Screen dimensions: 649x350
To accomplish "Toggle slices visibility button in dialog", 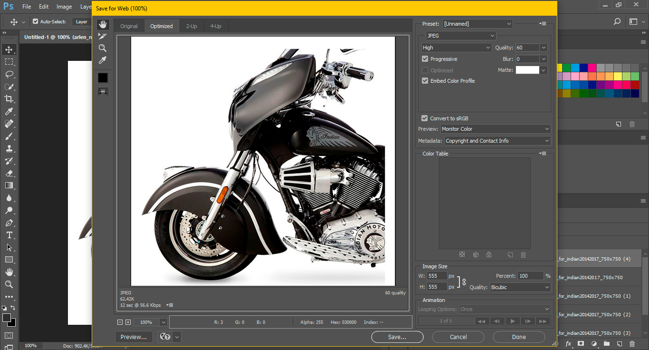I will [103, 91].
